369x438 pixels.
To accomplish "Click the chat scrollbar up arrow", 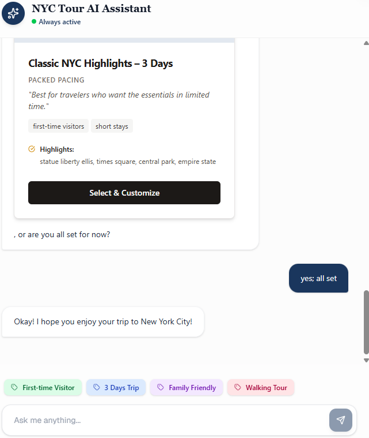I will pyautogui.click(x=366, y=43).
